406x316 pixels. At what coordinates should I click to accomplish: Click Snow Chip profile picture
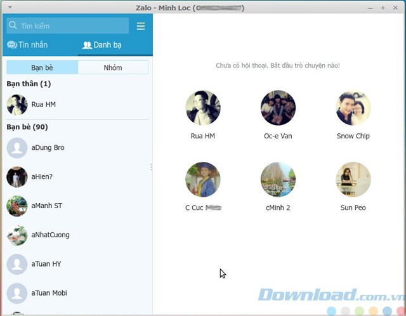point(353,108)
